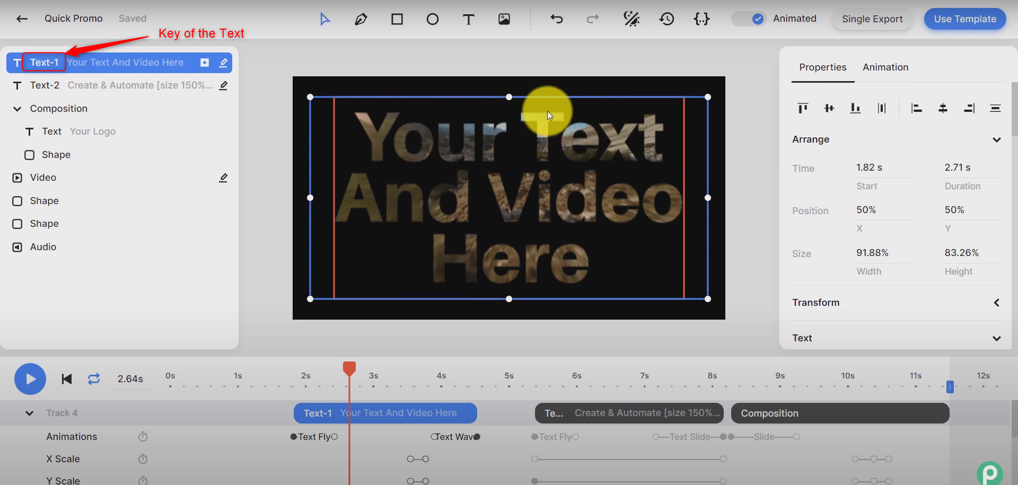This screenshot has width=1018, height=485.
Task: Click the Width size field
Action: coord(883,253)
